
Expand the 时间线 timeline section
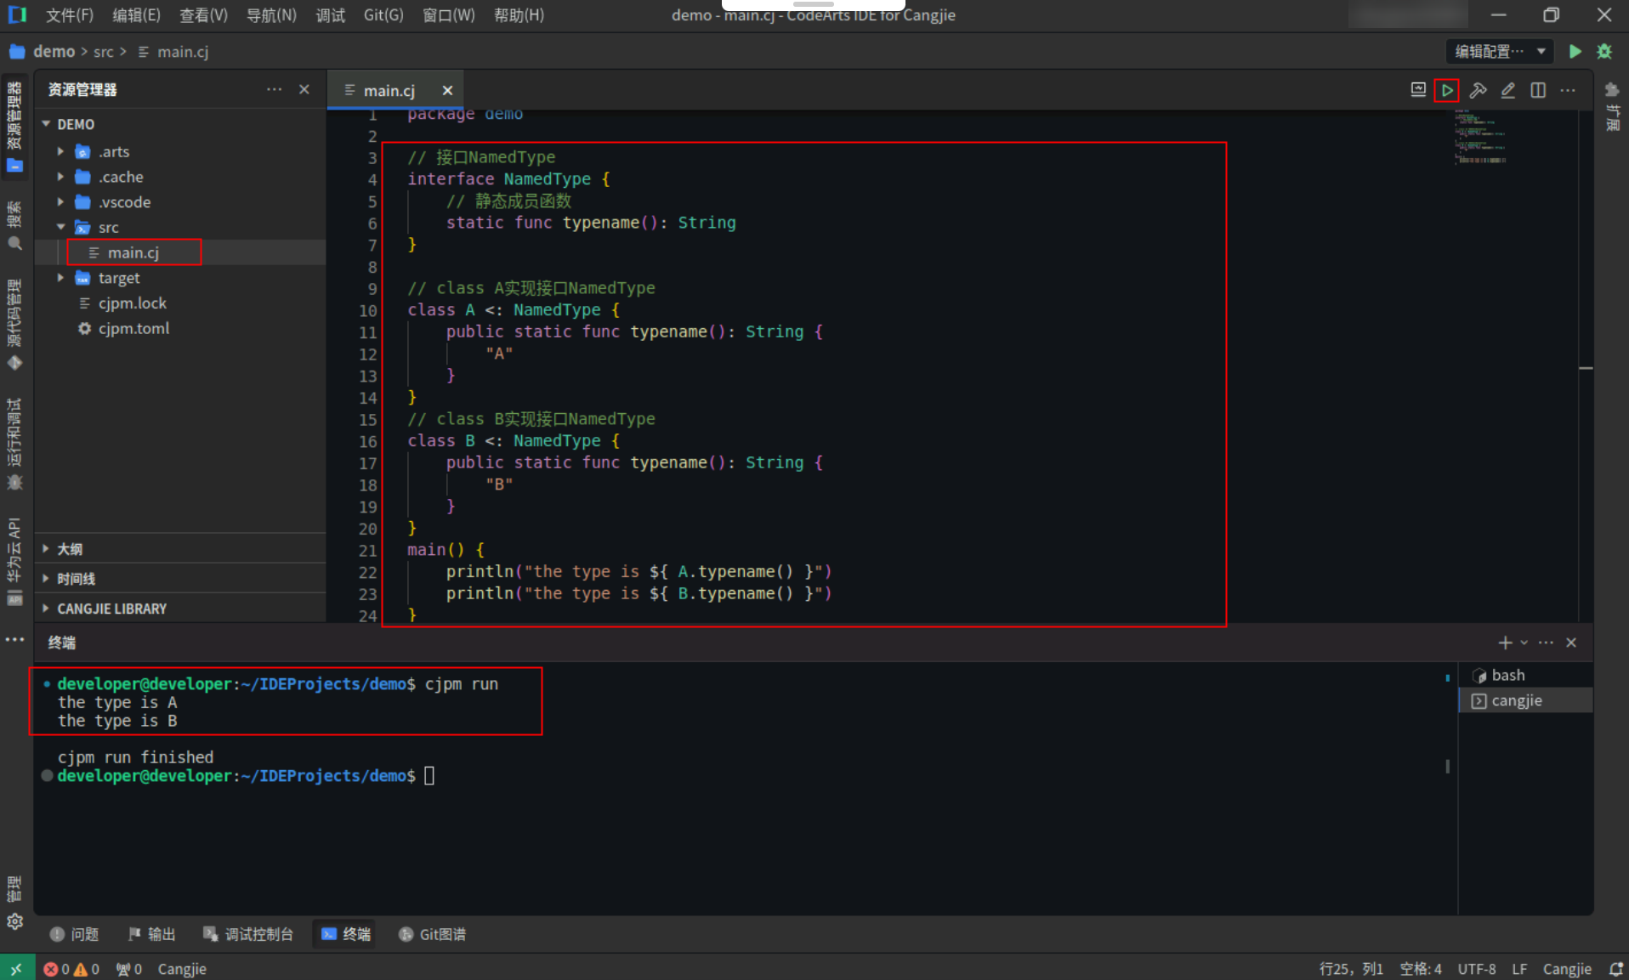click(x=180, y=579)
